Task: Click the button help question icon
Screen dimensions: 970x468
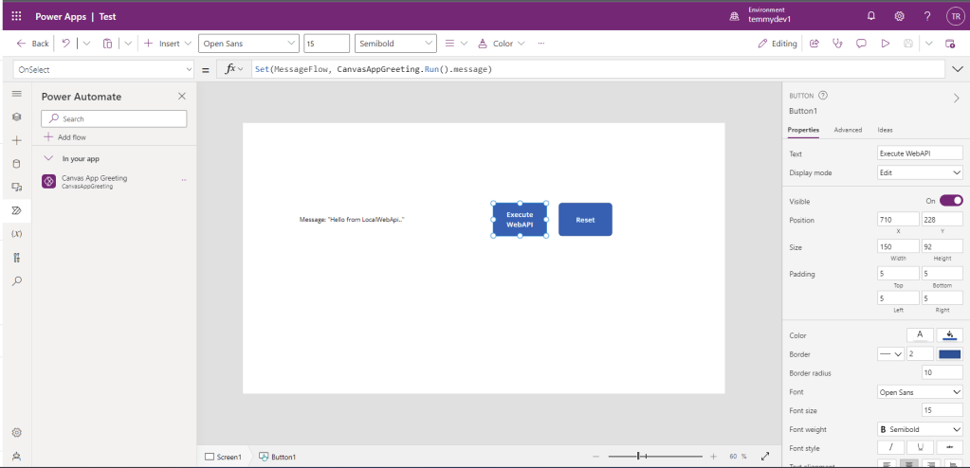Action: tap(823, 95)
